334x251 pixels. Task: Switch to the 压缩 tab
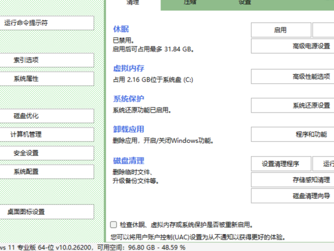[x=190, y=2]
